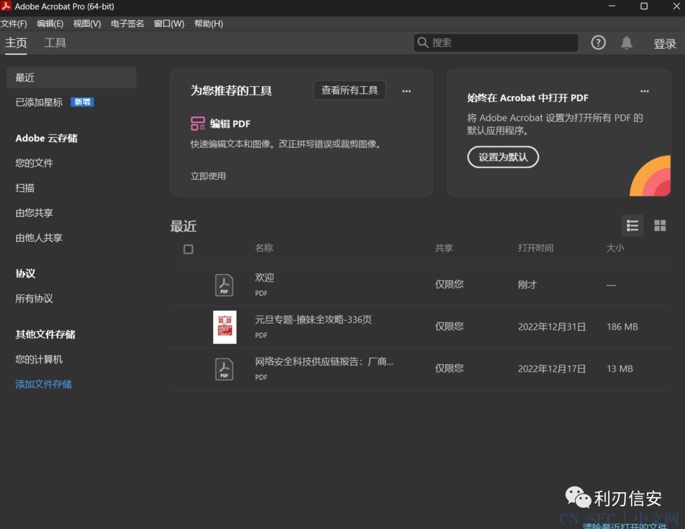Click the 2022年12月17日 open date

pos(552,369)
